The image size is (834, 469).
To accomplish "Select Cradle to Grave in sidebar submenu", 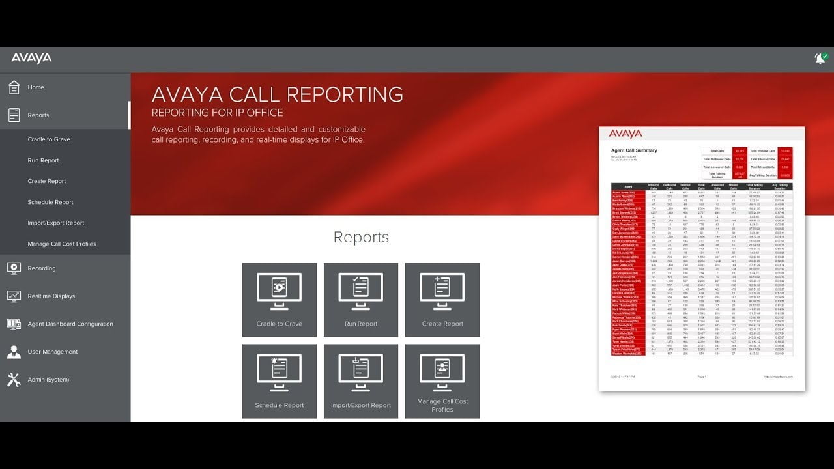I will tap(49, 139).
